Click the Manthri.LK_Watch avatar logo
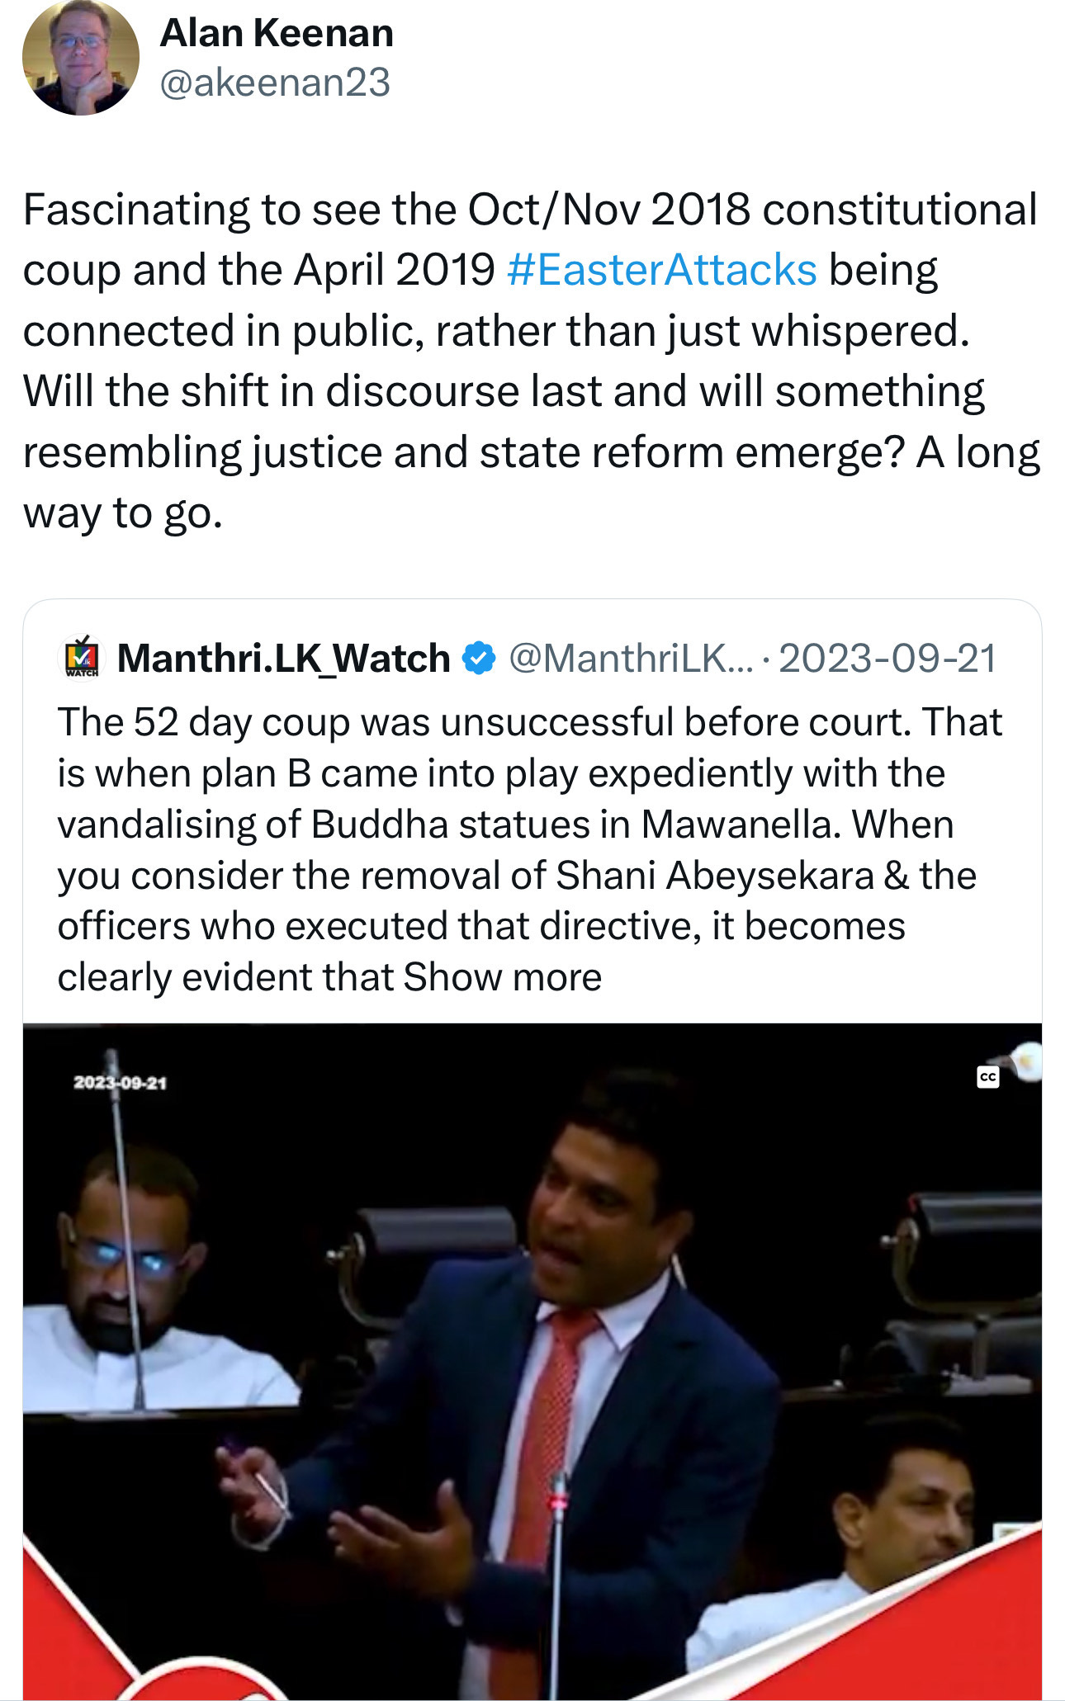The width and height of the screenshot is (1065, 1701). (x=82, y=658)
